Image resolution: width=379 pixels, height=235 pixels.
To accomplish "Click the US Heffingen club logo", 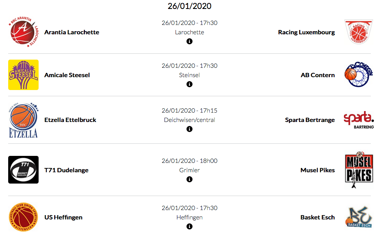I will click(23, 217).
